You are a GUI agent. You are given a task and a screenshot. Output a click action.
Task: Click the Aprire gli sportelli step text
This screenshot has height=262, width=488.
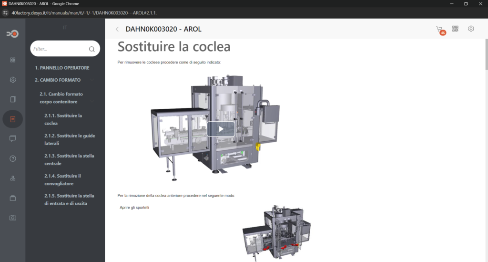click(x=134, y=208)
